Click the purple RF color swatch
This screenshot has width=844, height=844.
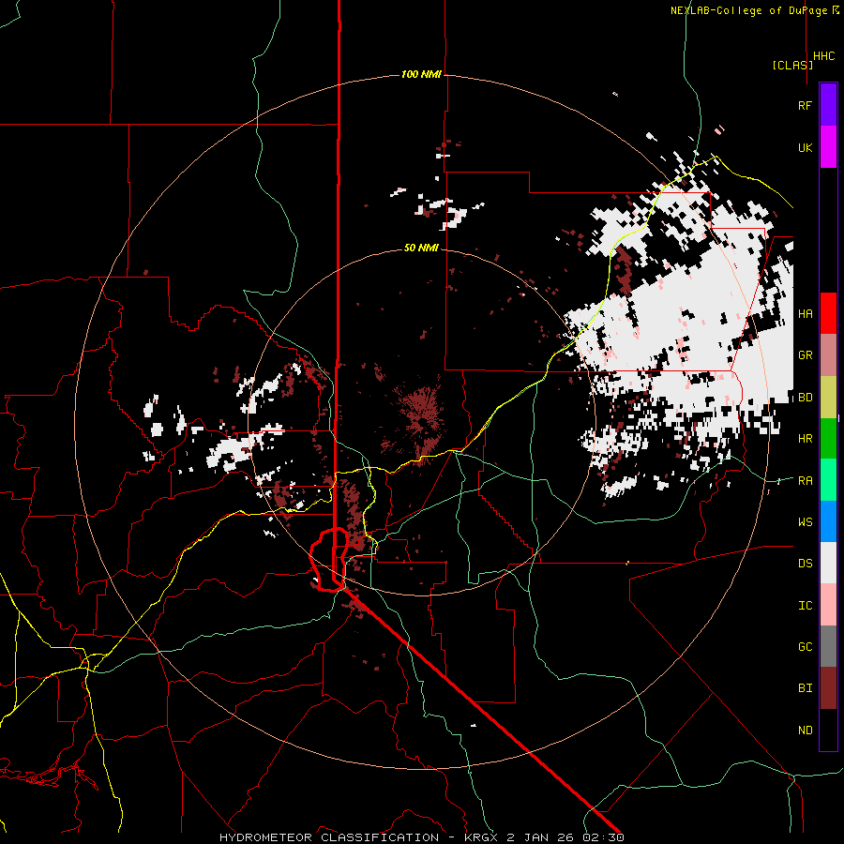pos(828,105)
